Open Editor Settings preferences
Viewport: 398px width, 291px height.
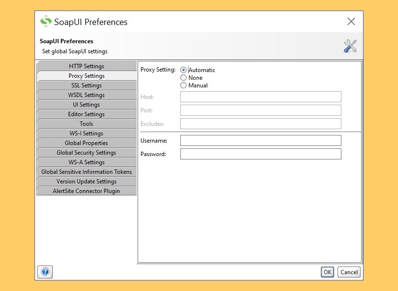(x=86, y=114)
